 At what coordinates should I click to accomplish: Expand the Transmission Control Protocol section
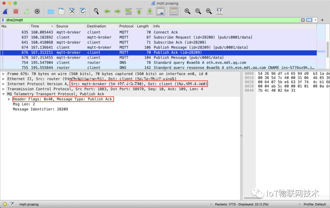[4, 89]
